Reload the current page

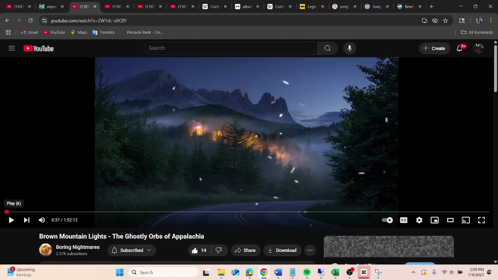[x=30, y=21]
